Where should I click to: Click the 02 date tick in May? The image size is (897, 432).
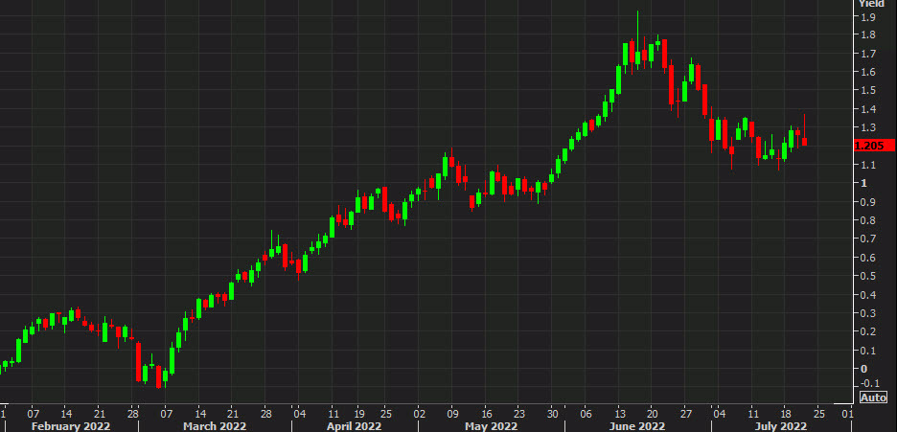(420, 413)
